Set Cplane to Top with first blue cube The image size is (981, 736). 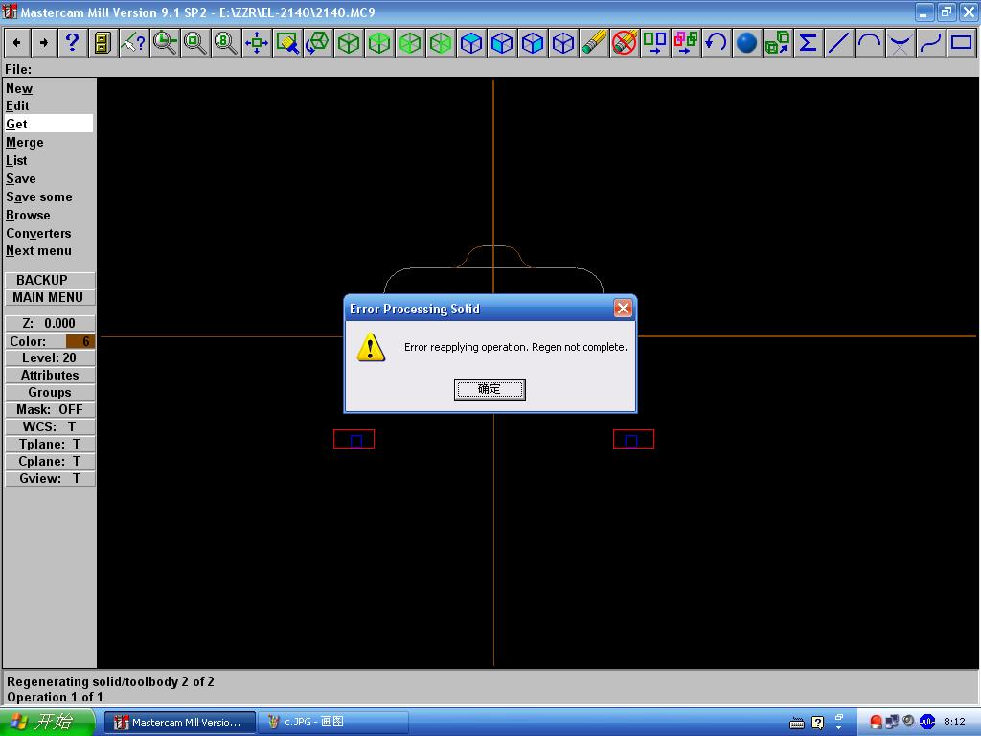coord(471,43)
